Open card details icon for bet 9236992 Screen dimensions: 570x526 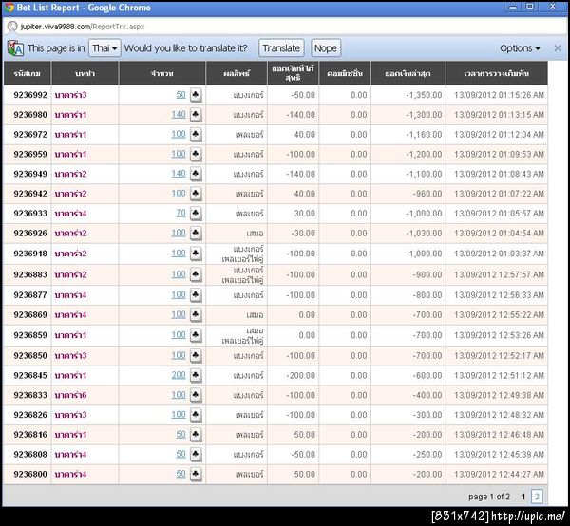[196, 95]
